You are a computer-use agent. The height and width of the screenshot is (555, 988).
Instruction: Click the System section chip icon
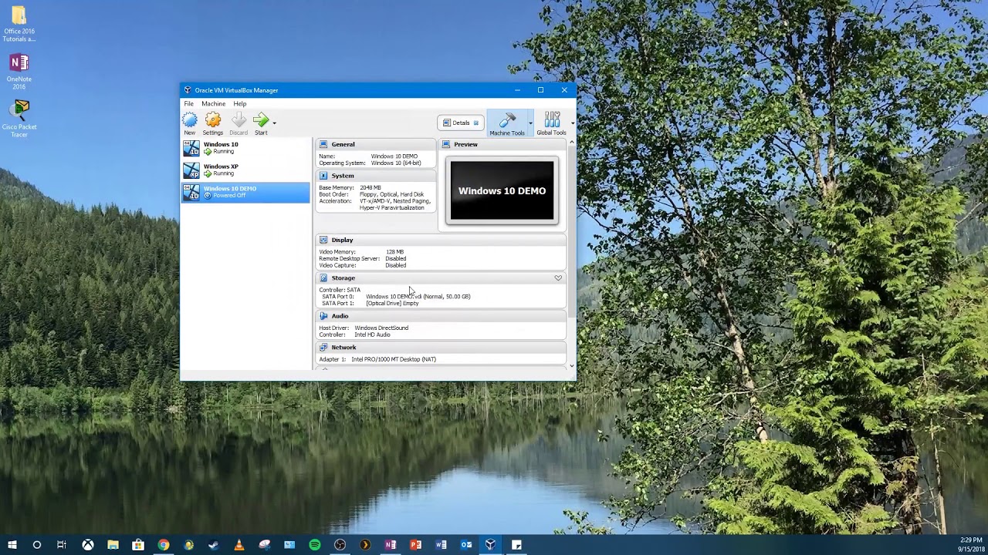click(323, 176)
